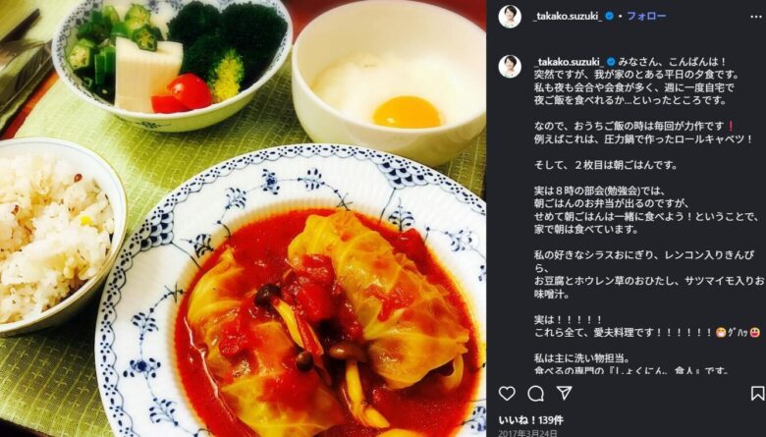Click the caption paragraph starting with 実は8時の部会
The height and width of the screenshot is (437, 766).
[647, 210]
